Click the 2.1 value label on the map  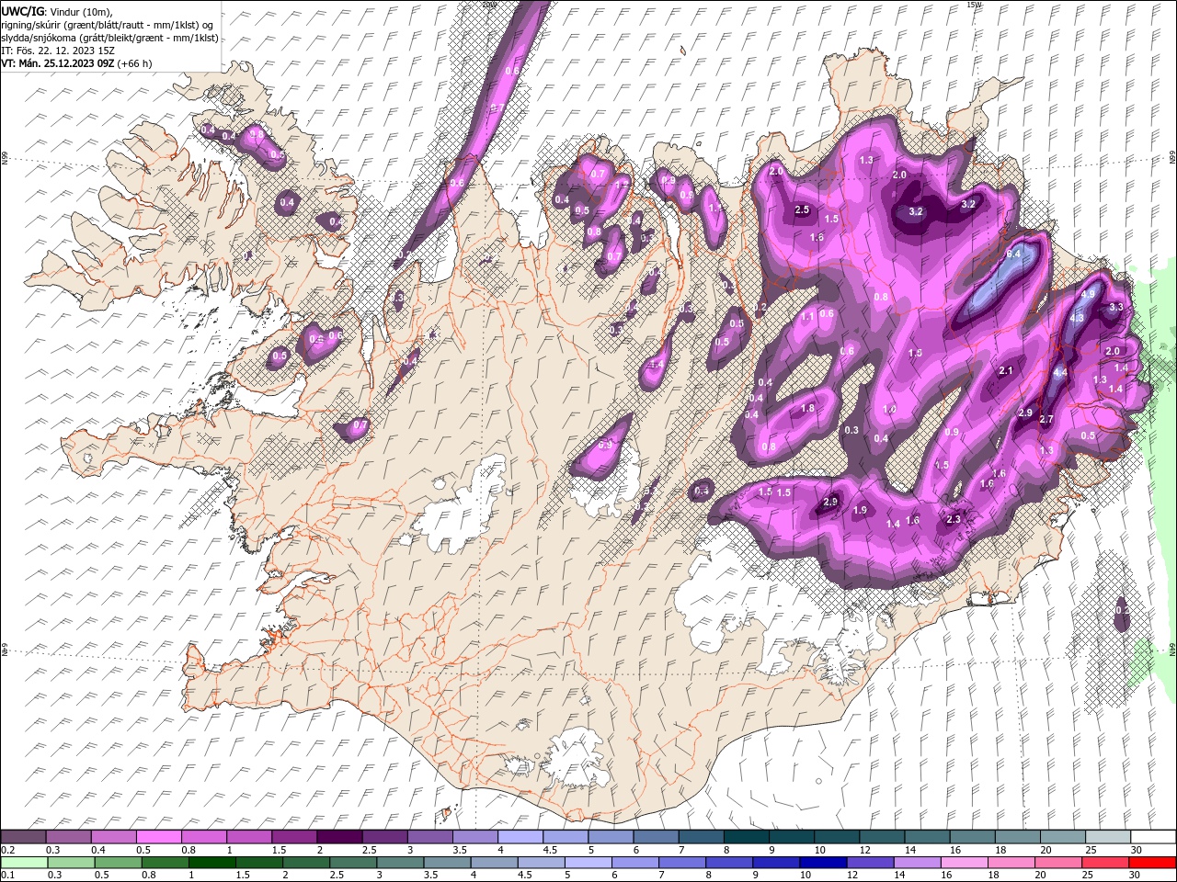pyautogui.click(x=1005, y=371)
